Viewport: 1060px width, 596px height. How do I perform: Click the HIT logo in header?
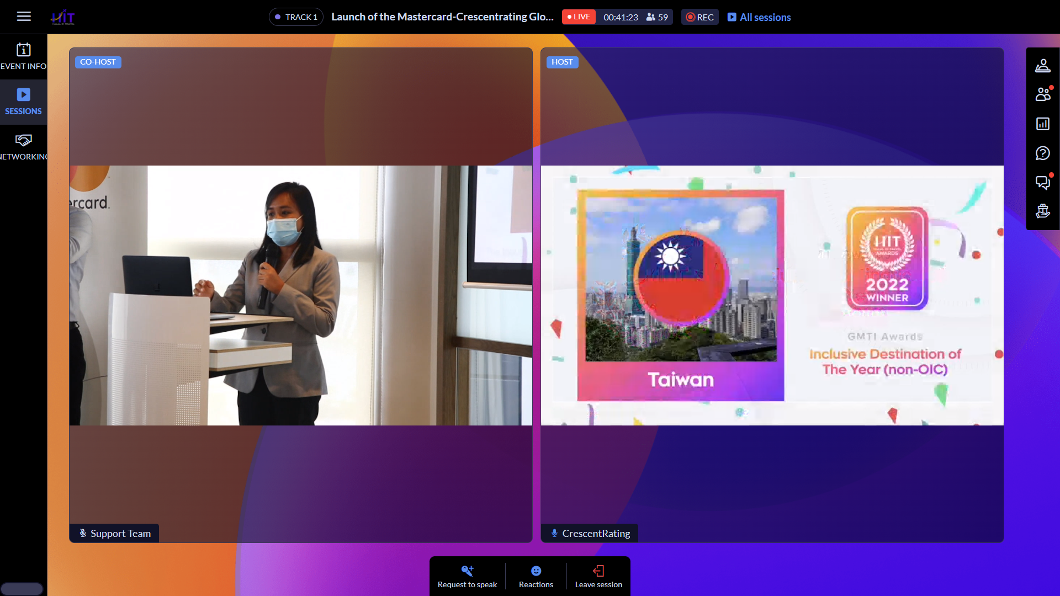pos(63,17)
